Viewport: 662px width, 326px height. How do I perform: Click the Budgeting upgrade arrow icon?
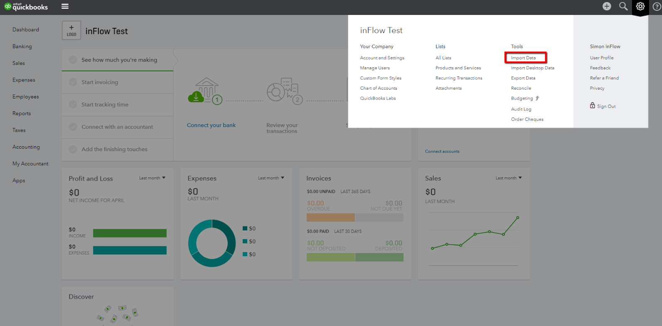(537, 98)
